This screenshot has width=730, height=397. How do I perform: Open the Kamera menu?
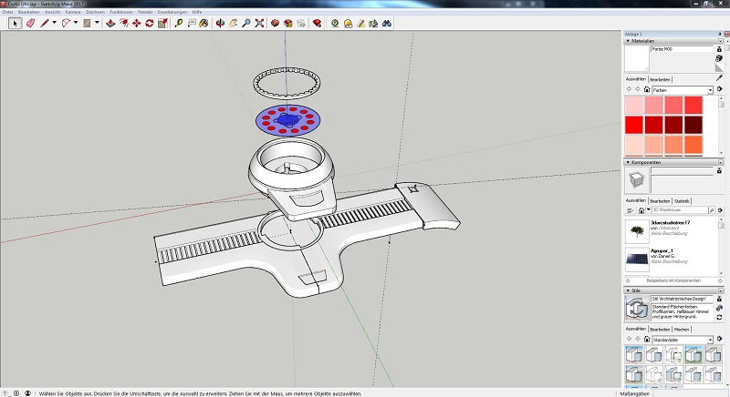point(72,12)
